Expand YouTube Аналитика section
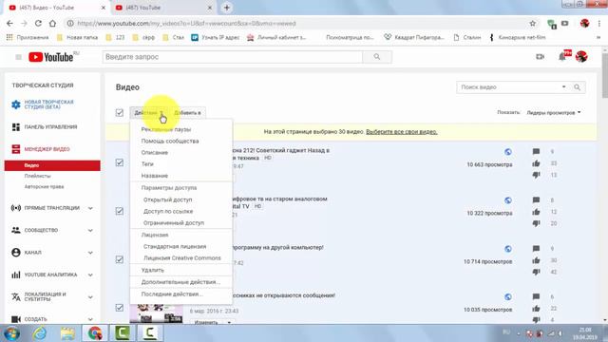This screenshot has height=342, width=608. 90,275
